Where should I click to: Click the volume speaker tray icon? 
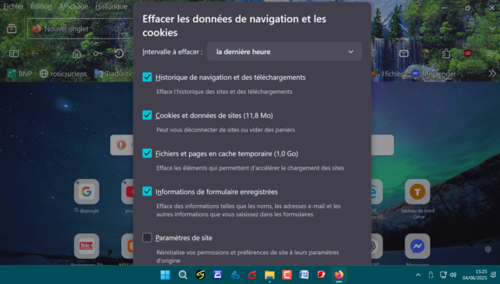pos(453,275)
